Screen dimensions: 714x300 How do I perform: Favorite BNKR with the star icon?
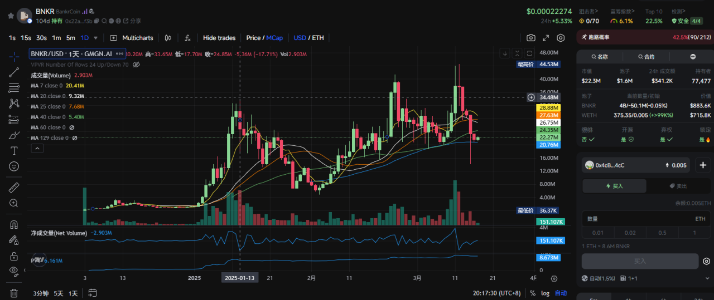[x=11, y=16]
